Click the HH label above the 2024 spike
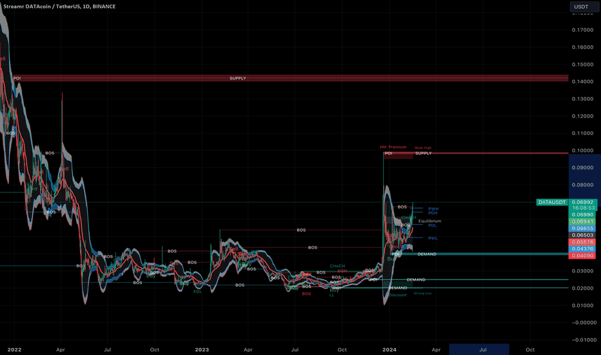This screenshot has height=355, width=601. 383,147
